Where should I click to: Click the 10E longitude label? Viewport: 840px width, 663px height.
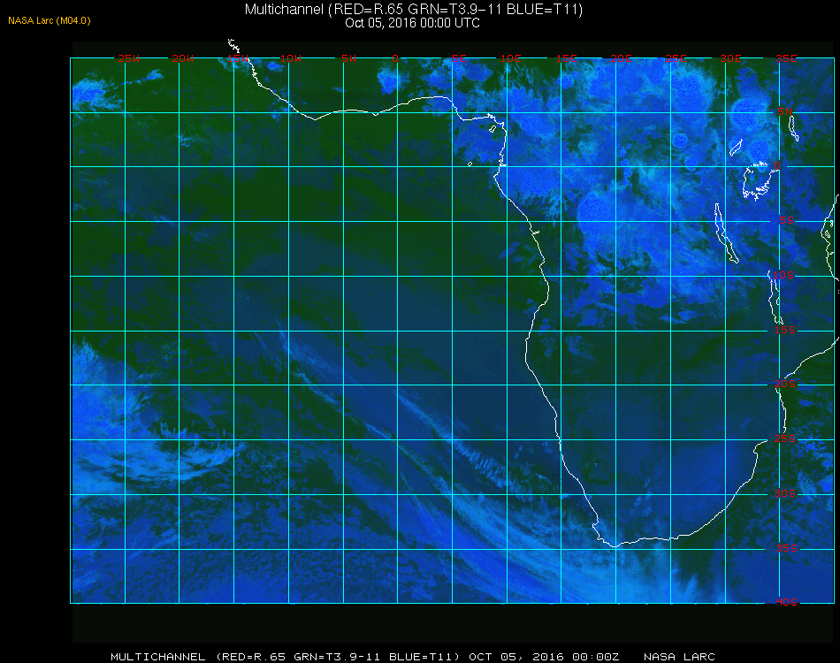pyautogui.click(x=510, y=58)
